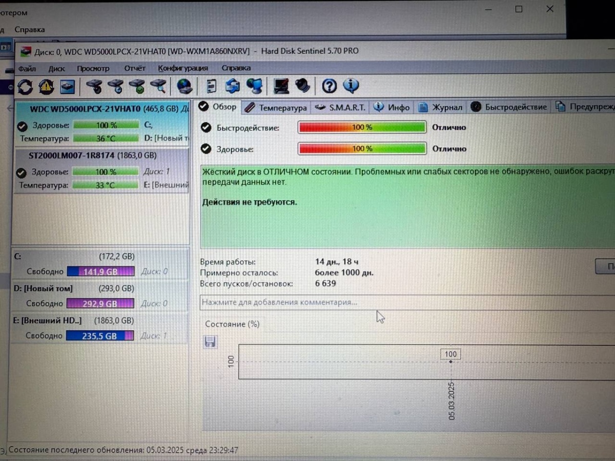The image size is (615, 461).
Task: Switch to the Обзор tab
Action: pyautogui.click(x=218, y=107)
